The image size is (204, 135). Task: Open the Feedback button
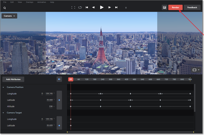[x=192, y=7]
